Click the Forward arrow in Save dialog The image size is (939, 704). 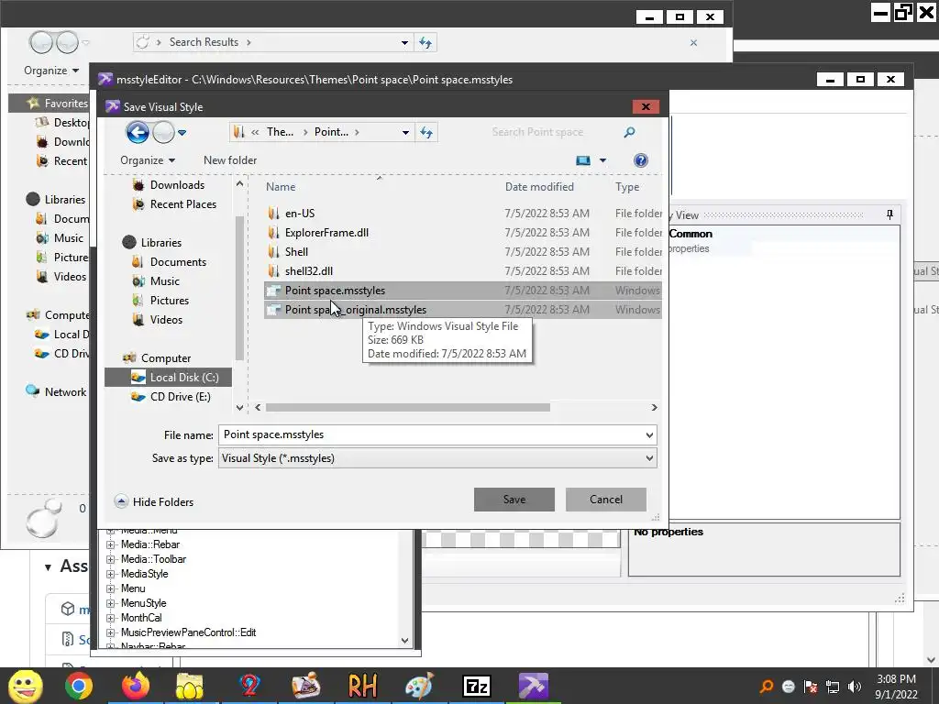(163, 132)
